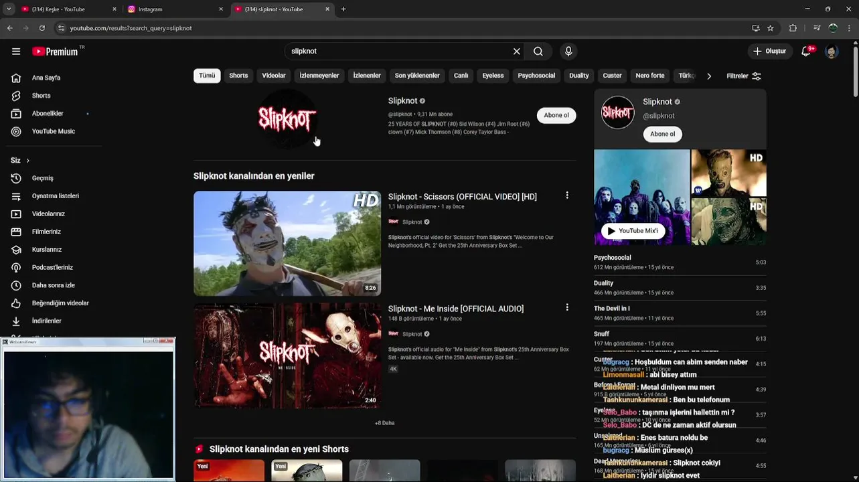
Task: Select the Tümü filter chip
Action: 207,76
